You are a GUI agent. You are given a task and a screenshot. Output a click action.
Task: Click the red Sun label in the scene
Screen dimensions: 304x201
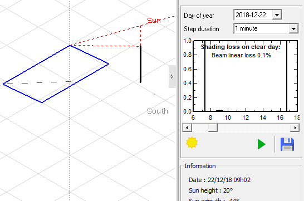click(x=154, y=21)
